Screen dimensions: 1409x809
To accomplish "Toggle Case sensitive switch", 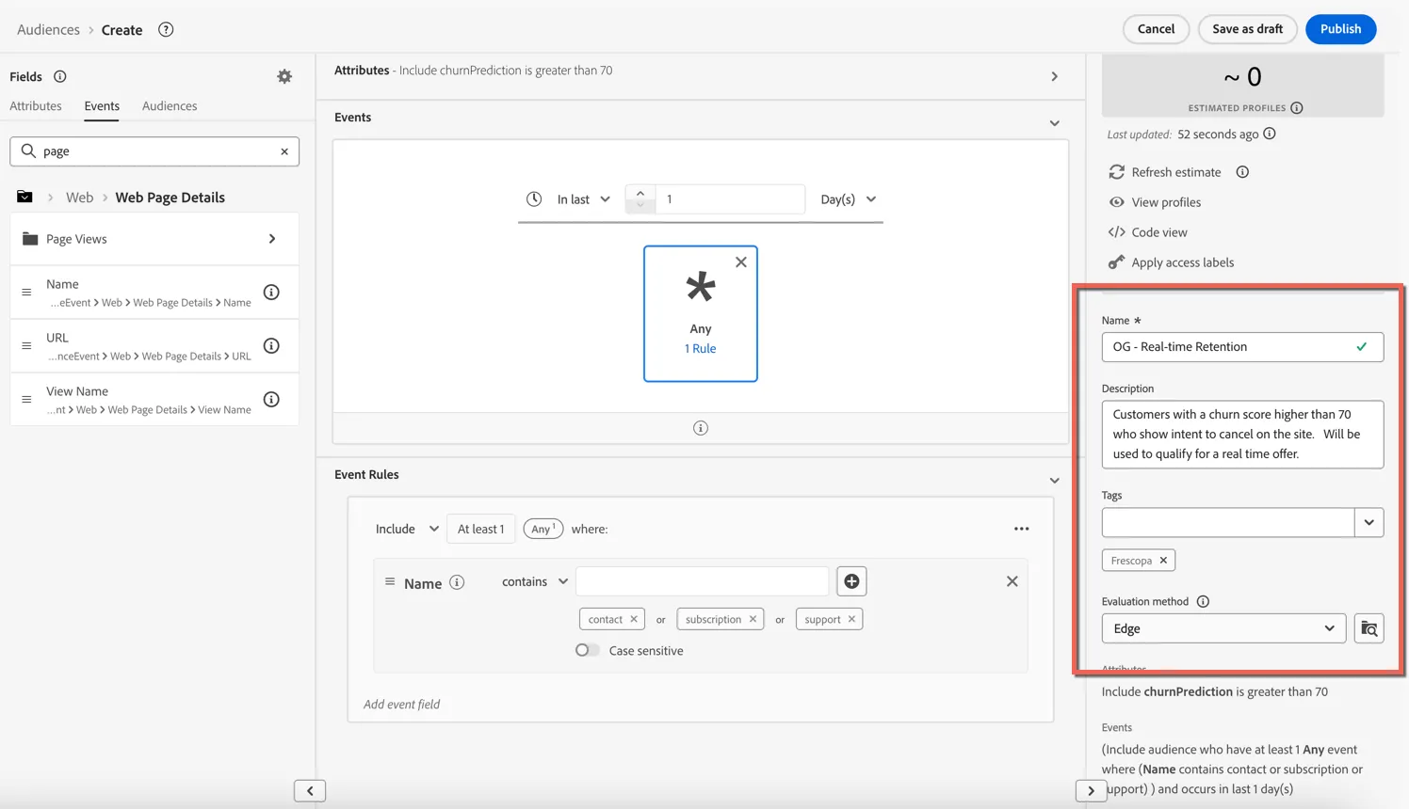I will click(587, 650).
